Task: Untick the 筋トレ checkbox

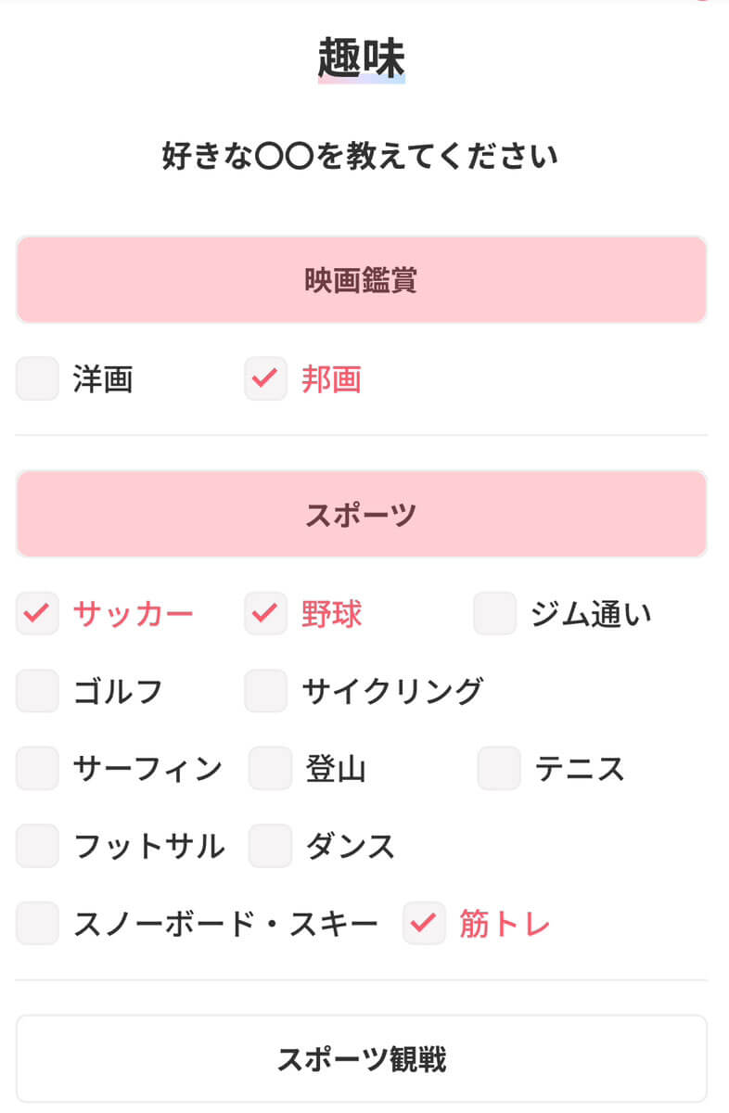Action: (x=425, y=924)
